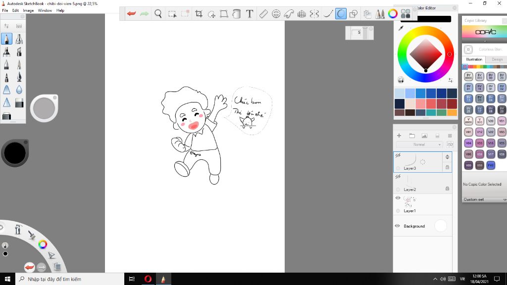Viewport: 507px width, 285px height.
Task: Click the green Redo arrow in top toolbar
Action: (145, 13)
